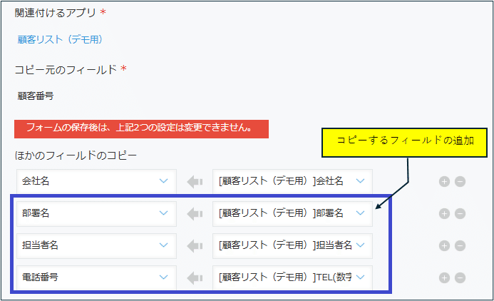Open the [顧客リスト(デモ用)]TEL source dropdown
The width and height of the screenshot is (494, 301).
(x=293, y=277)
